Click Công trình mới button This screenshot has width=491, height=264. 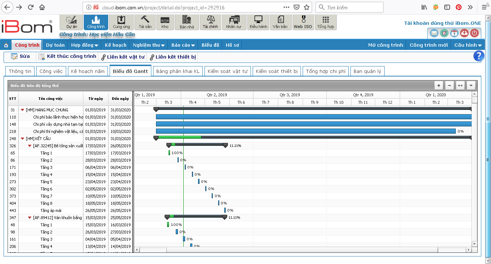pyautogui.click(x=429, y=45)
